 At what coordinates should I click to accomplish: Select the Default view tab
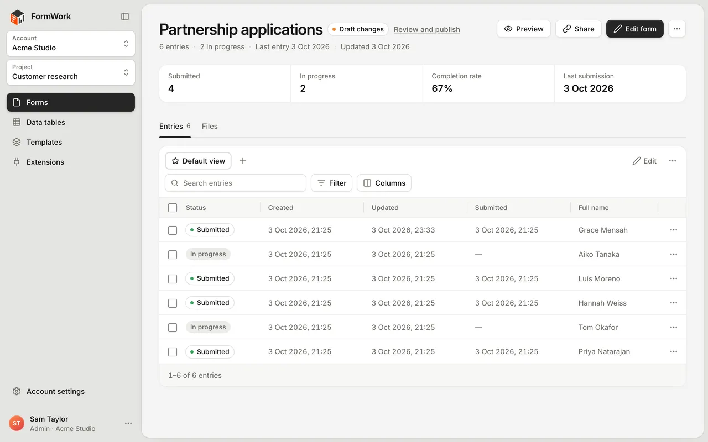[x=198, y=161]
